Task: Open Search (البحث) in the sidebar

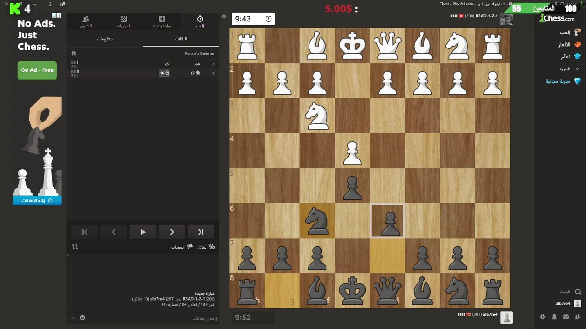Action: (x=570, y=292)
